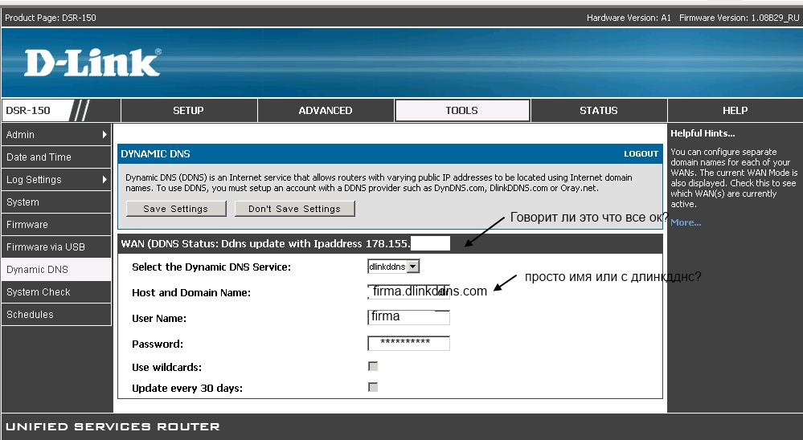Click 'UNIFIED SERVICES ROUTER' footer text

tap(113, 426)
